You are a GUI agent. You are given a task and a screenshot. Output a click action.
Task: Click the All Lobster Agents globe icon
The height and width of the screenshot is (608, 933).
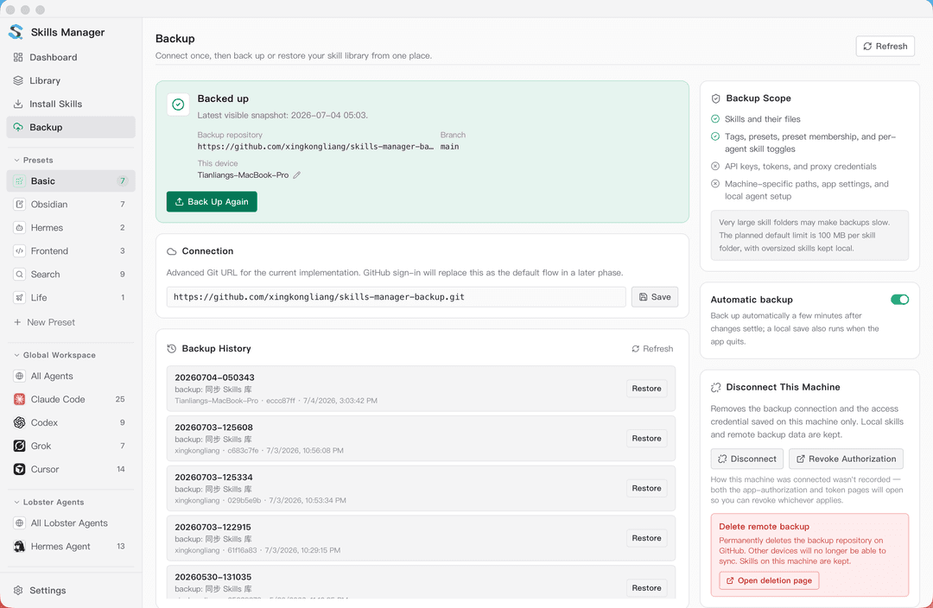[20, 522]
